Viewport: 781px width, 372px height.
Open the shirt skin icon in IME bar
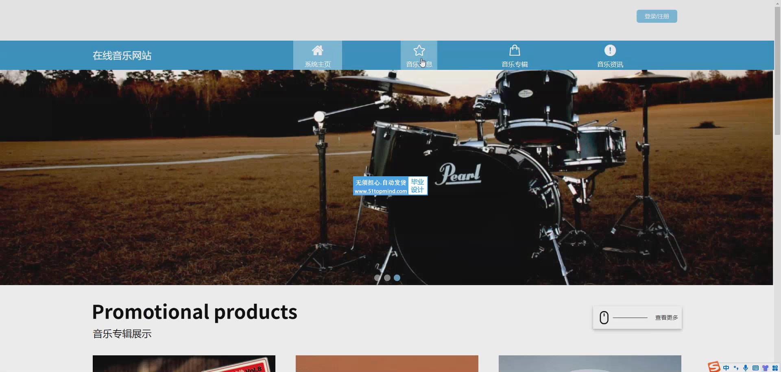(765, 368)
